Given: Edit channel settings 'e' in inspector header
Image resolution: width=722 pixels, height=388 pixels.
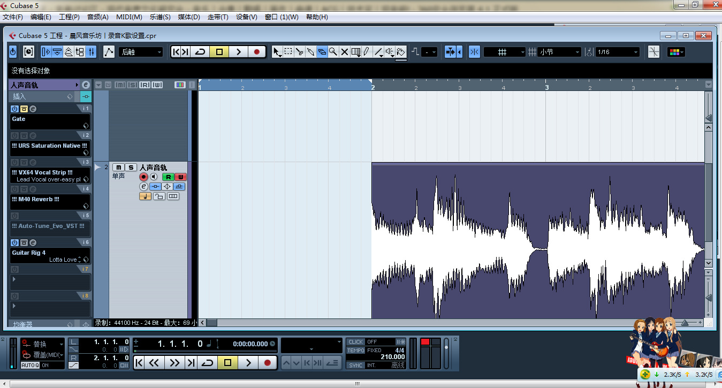Looking at the screenshot, I should 85,85.
